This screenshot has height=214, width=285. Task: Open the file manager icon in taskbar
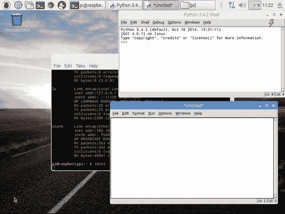coord(29,5)
